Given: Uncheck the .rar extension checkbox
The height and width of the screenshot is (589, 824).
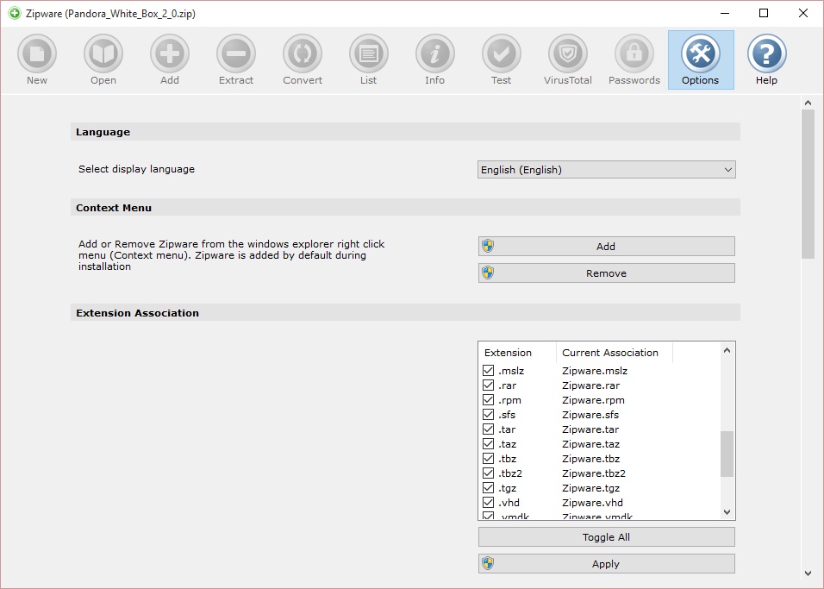Looking at the screenshot, I should [488, 385].
